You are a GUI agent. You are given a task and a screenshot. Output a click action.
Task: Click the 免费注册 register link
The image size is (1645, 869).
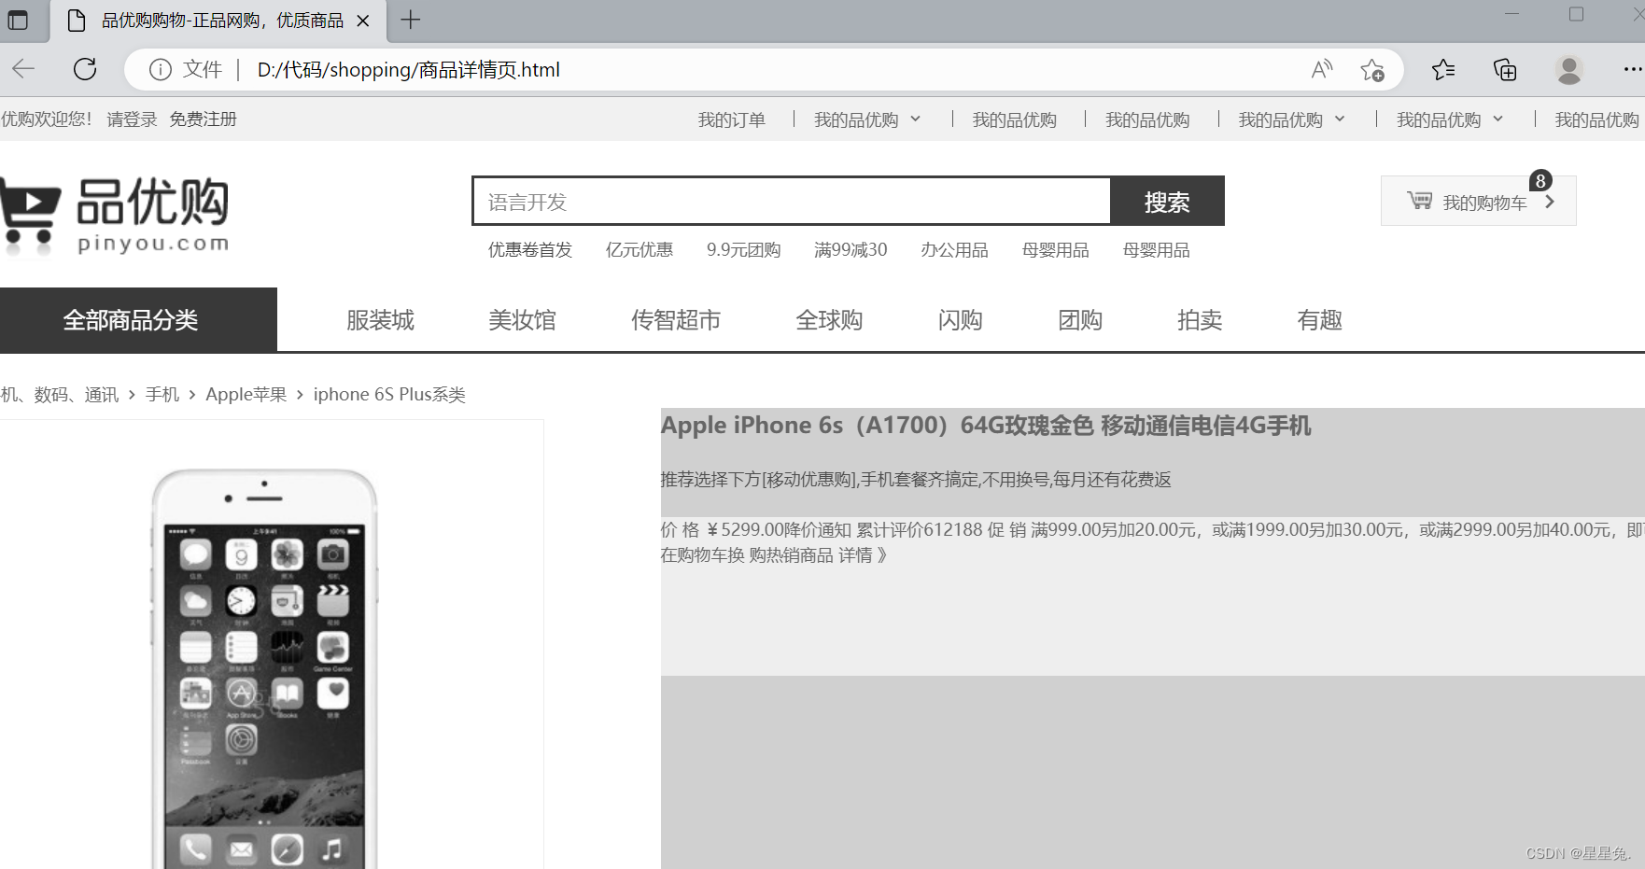[203, 119]
